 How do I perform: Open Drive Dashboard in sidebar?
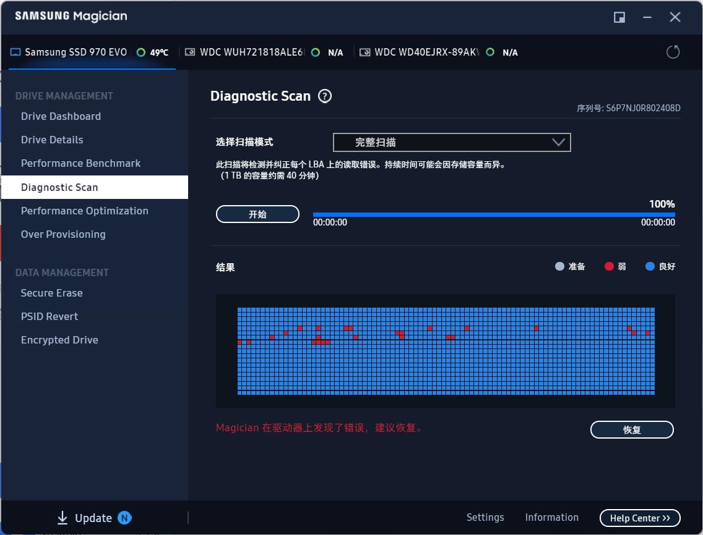click(61, 116)
